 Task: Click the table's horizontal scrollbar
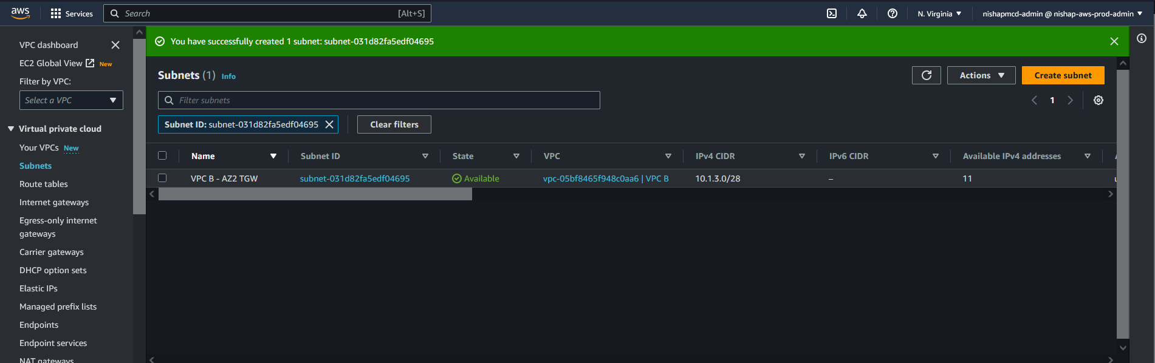coord(315,194)
